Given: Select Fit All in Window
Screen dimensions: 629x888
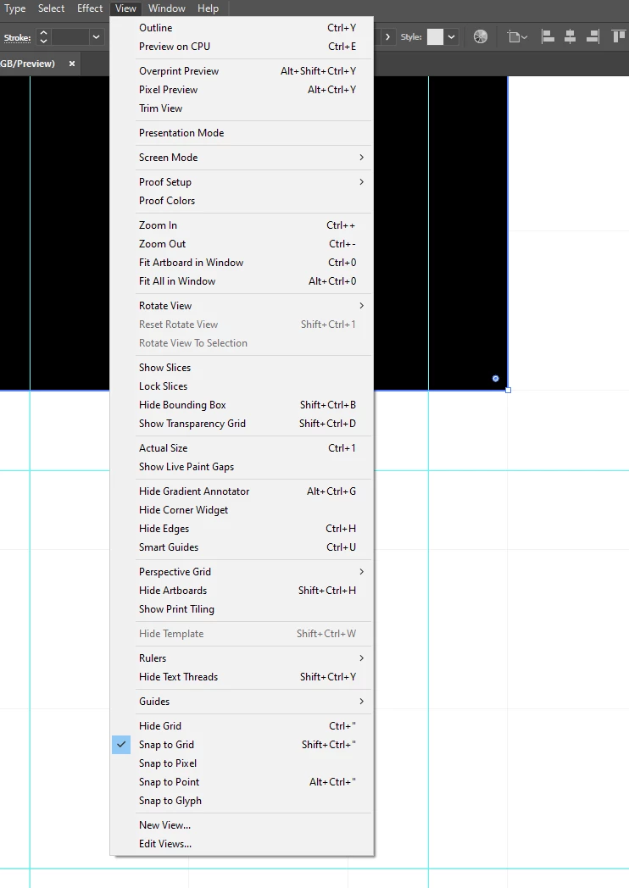Looking at the screenshot, I should click(242, 281).
